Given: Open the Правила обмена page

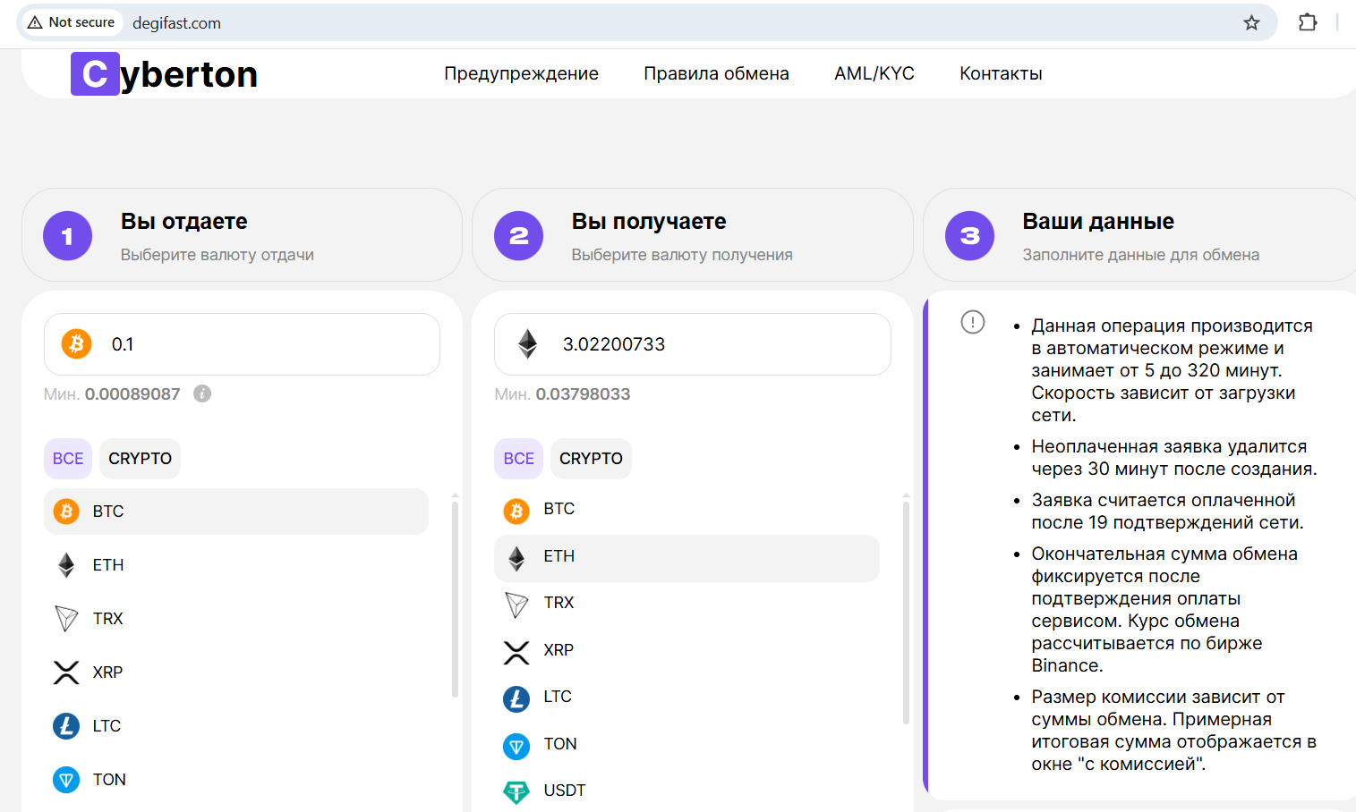Looking at the screenshot, I should pos(716,74).
